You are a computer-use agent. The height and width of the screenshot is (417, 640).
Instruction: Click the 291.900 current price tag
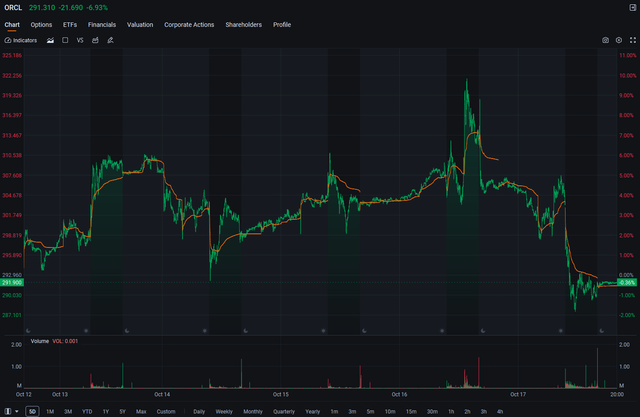12,282
